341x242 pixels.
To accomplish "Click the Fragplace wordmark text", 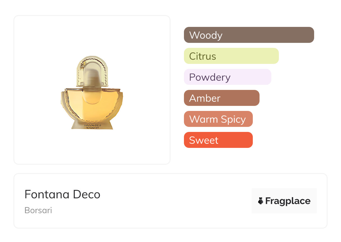I will point(288,201).
